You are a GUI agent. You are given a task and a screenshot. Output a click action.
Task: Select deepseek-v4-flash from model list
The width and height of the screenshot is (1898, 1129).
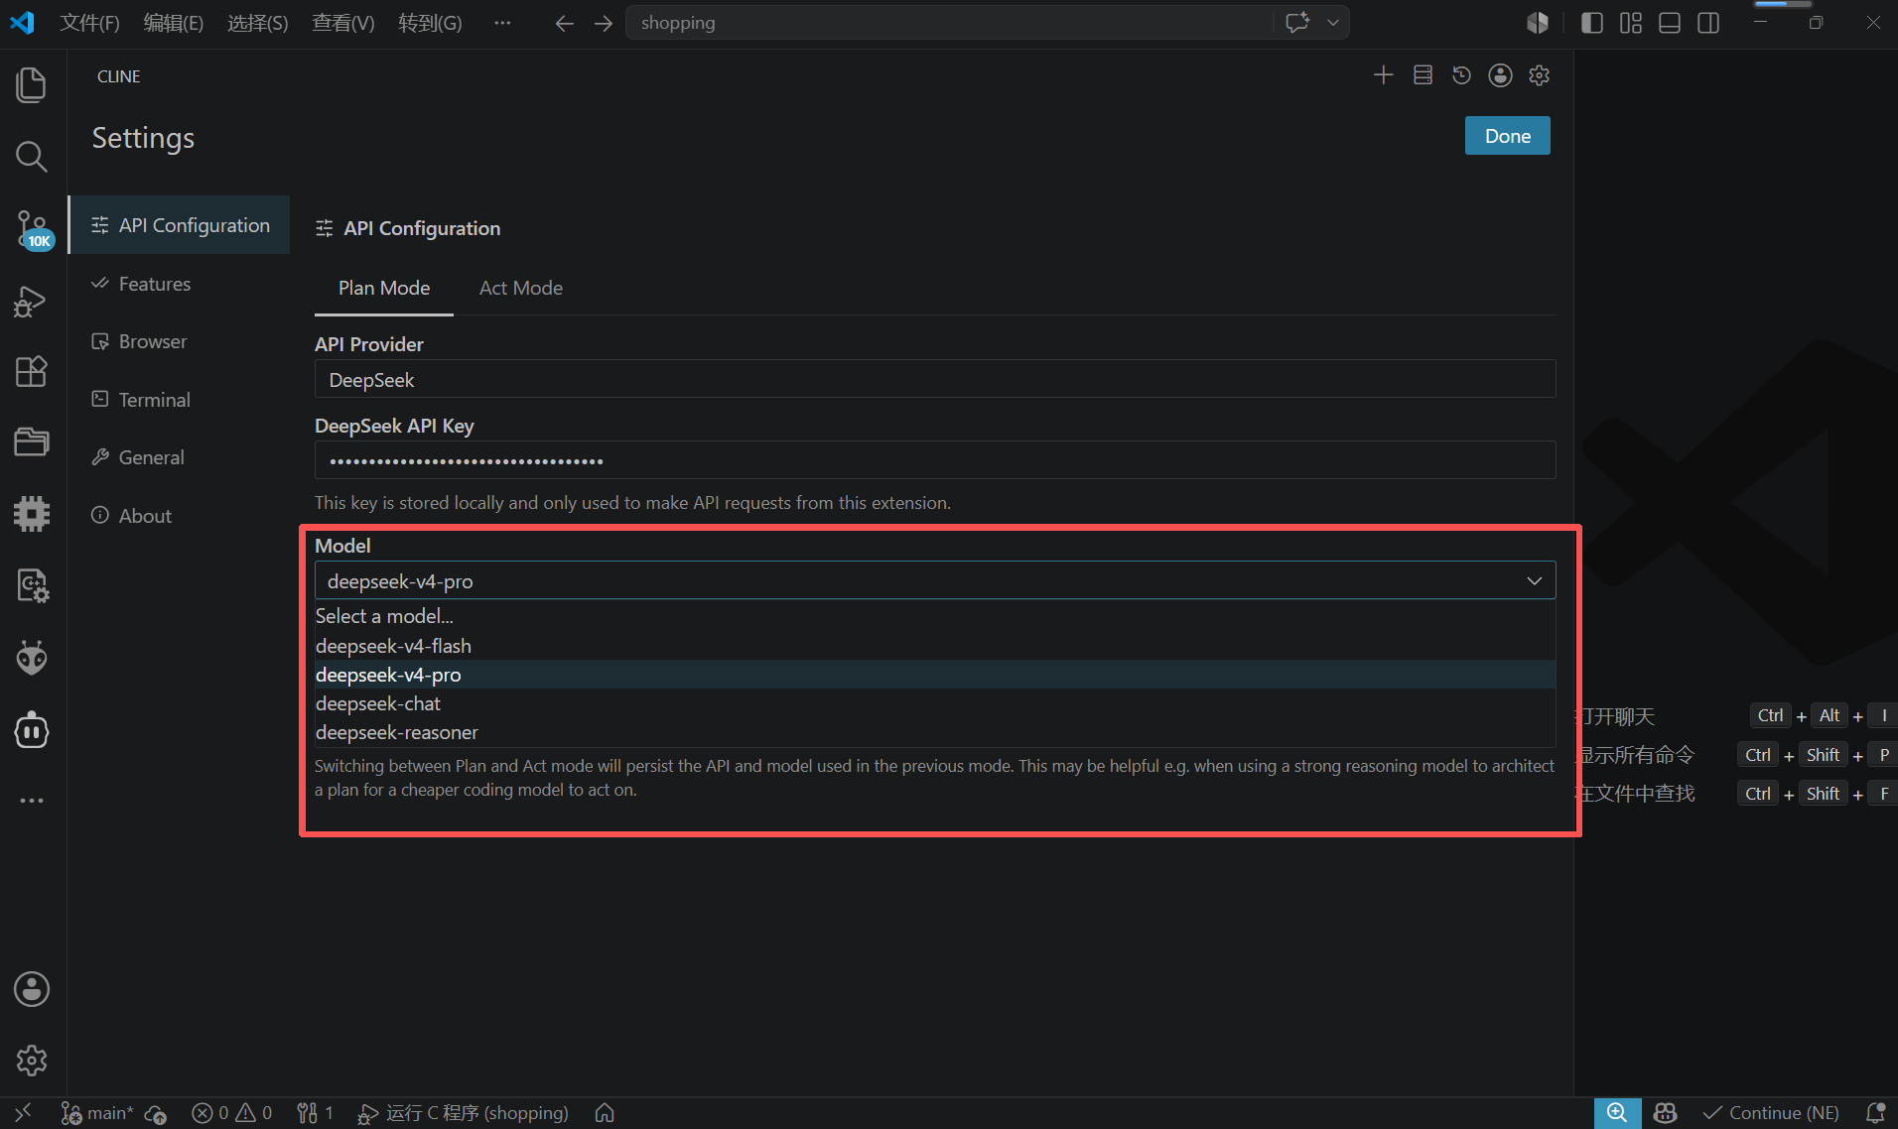pyautogui.click(x=935, y=646)
